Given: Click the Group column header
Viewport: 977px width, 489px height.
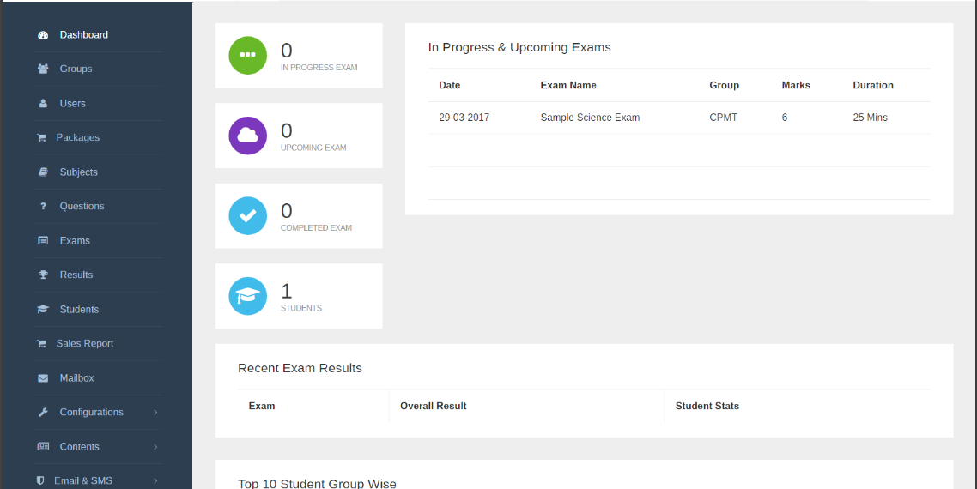Looking at the screenshot, I should pos(724,85).
